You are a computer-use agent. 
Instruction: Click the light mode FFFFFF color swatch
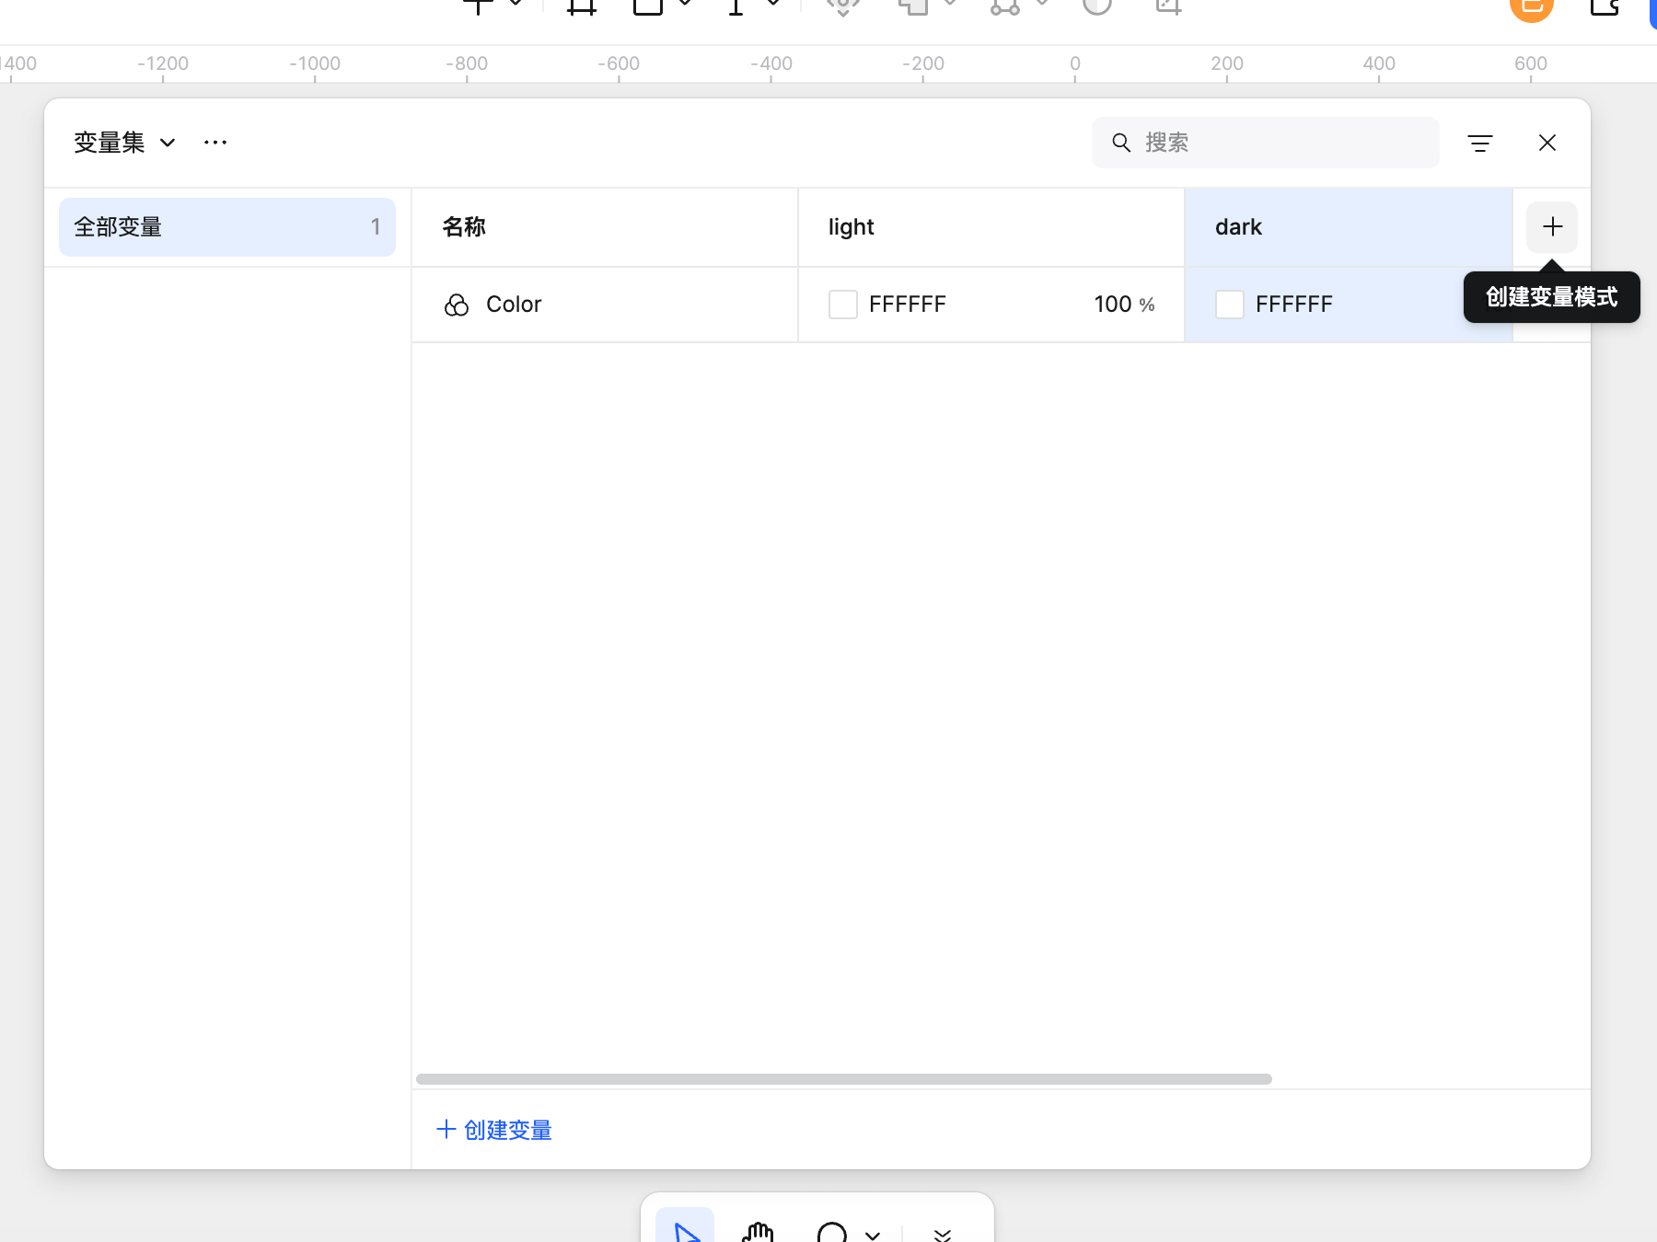click(x=842, y=304)
